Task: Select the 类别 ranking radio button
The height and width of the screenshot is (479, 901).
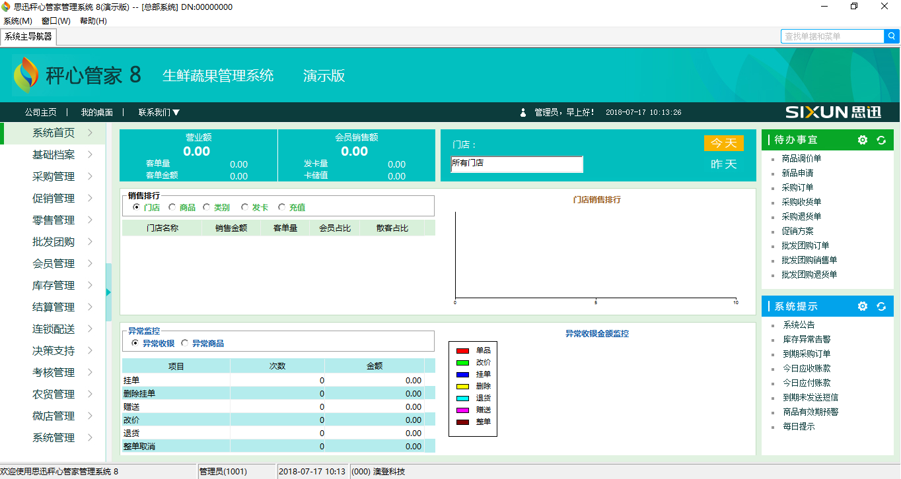Action: click(x=206, y=207)
